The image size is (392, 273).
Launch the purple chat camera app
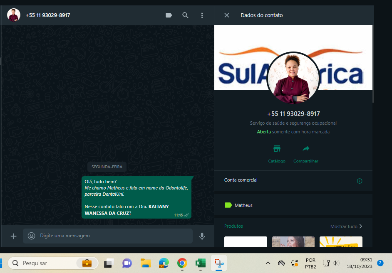coord(127,263)
